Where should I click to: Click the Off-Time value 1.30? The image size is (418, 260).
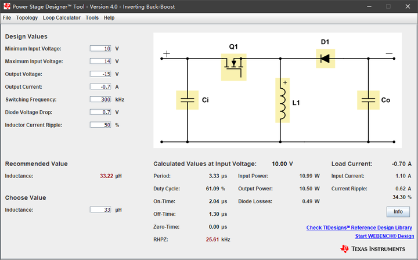tap(214, 214)
